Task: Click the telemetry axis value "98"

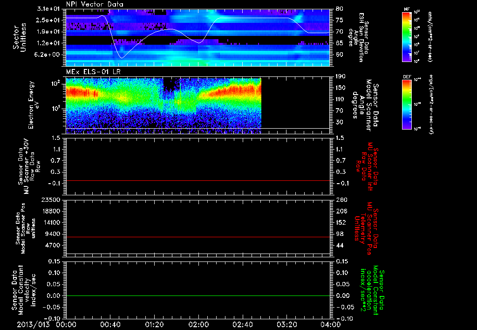Action: point(339,234)
